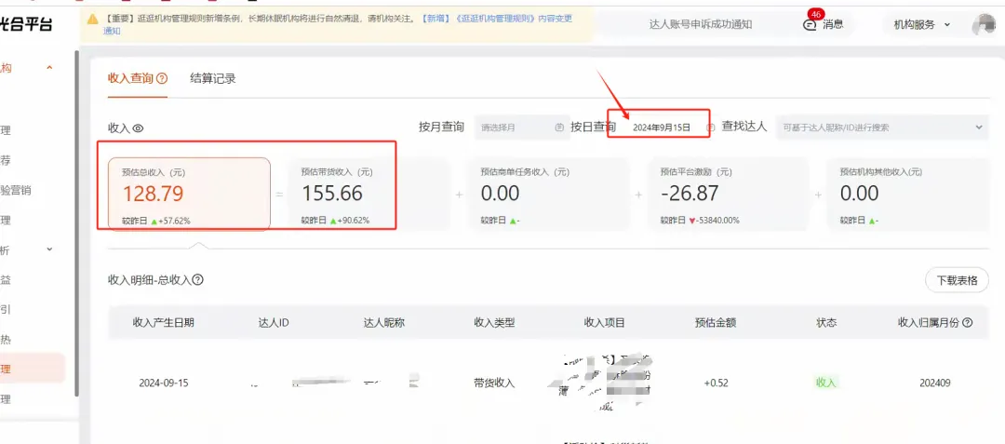
Task: Click the warning triangle icon in the notice banner
Action: [x=93, y=19]
